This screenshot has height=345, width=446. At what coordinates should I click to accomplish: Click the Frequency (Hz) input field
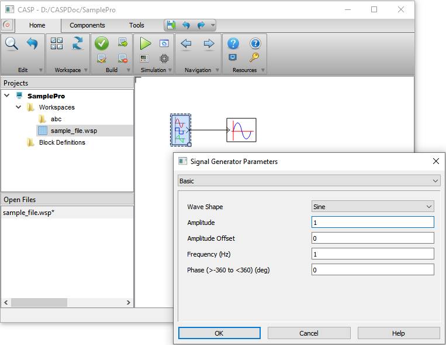click(372, 254)
